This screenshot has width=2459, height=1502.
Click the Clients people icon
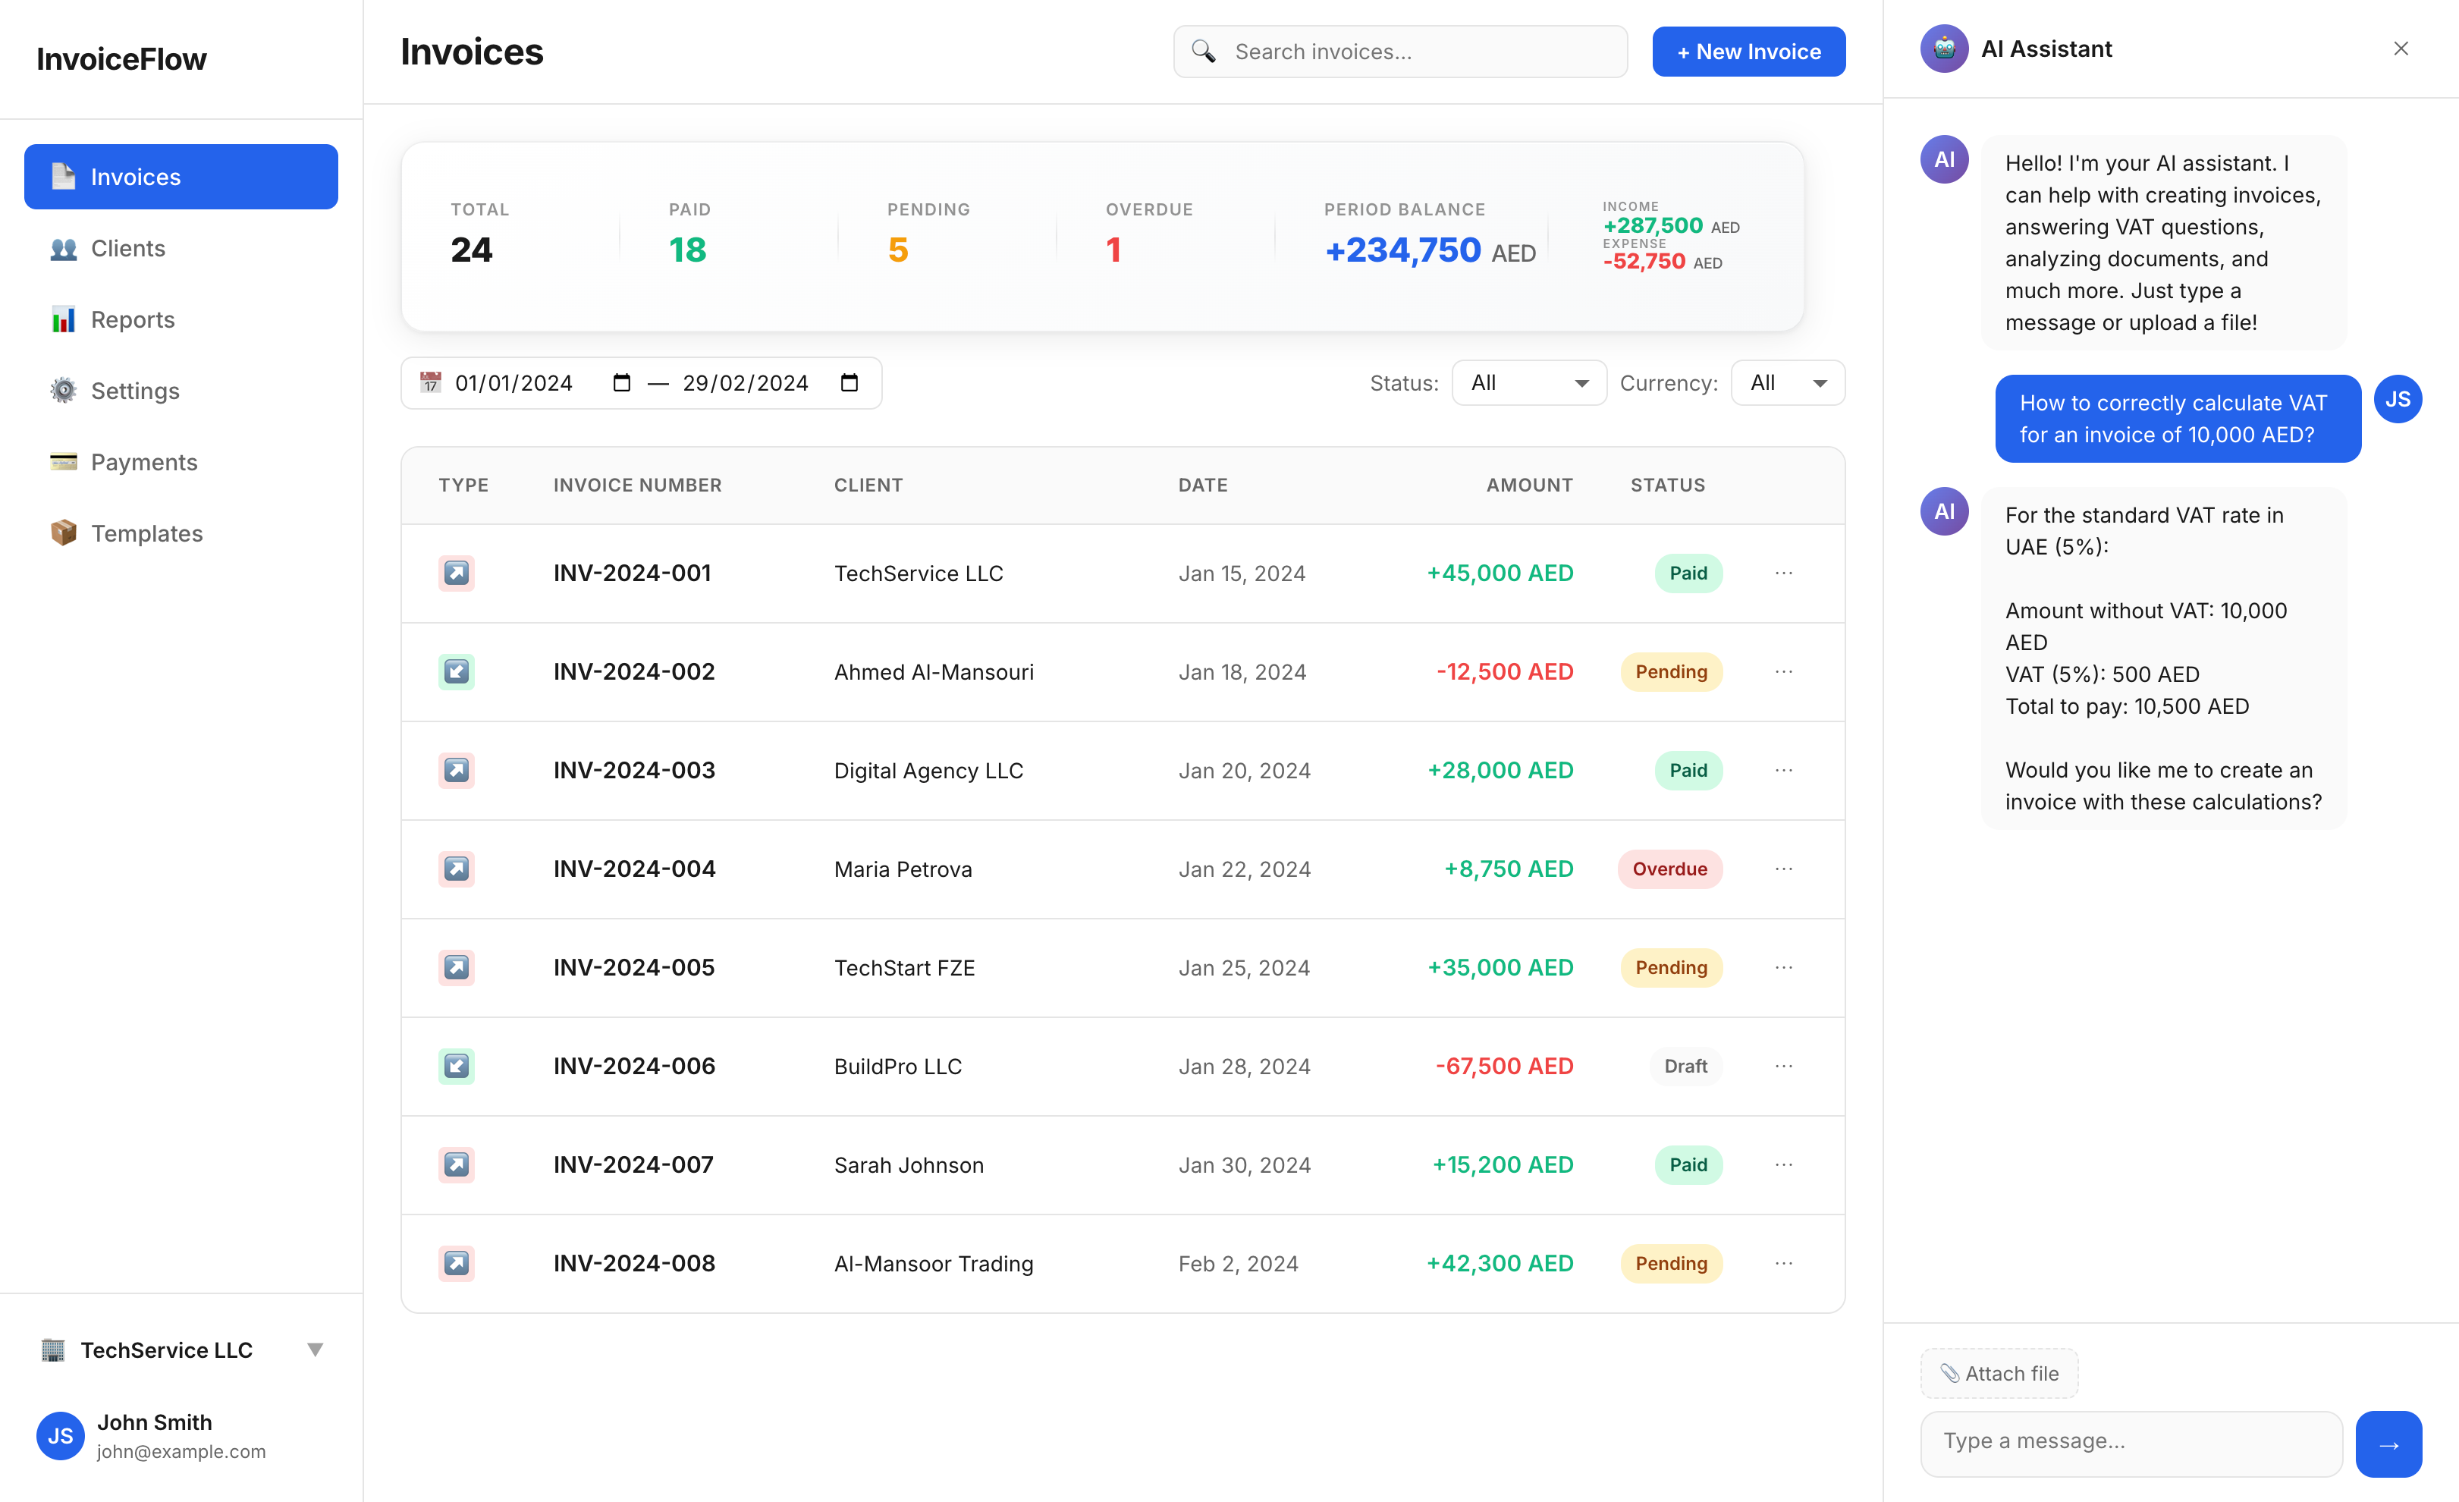62,247
